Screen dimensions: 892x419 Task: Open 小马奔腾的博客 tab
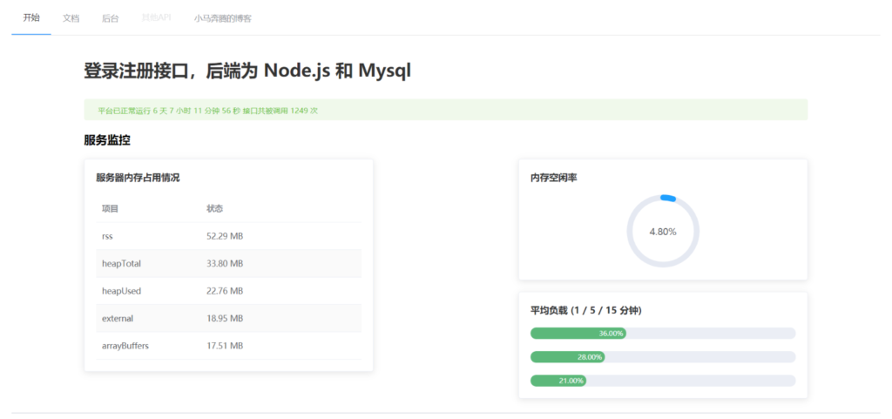pyautogui.click(x=222, y=18)
